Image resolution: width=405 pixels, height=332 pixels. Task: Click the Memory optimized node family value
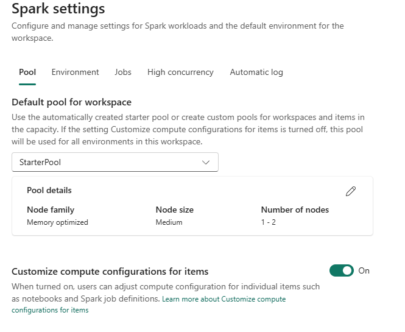click(x=57, y=222)
